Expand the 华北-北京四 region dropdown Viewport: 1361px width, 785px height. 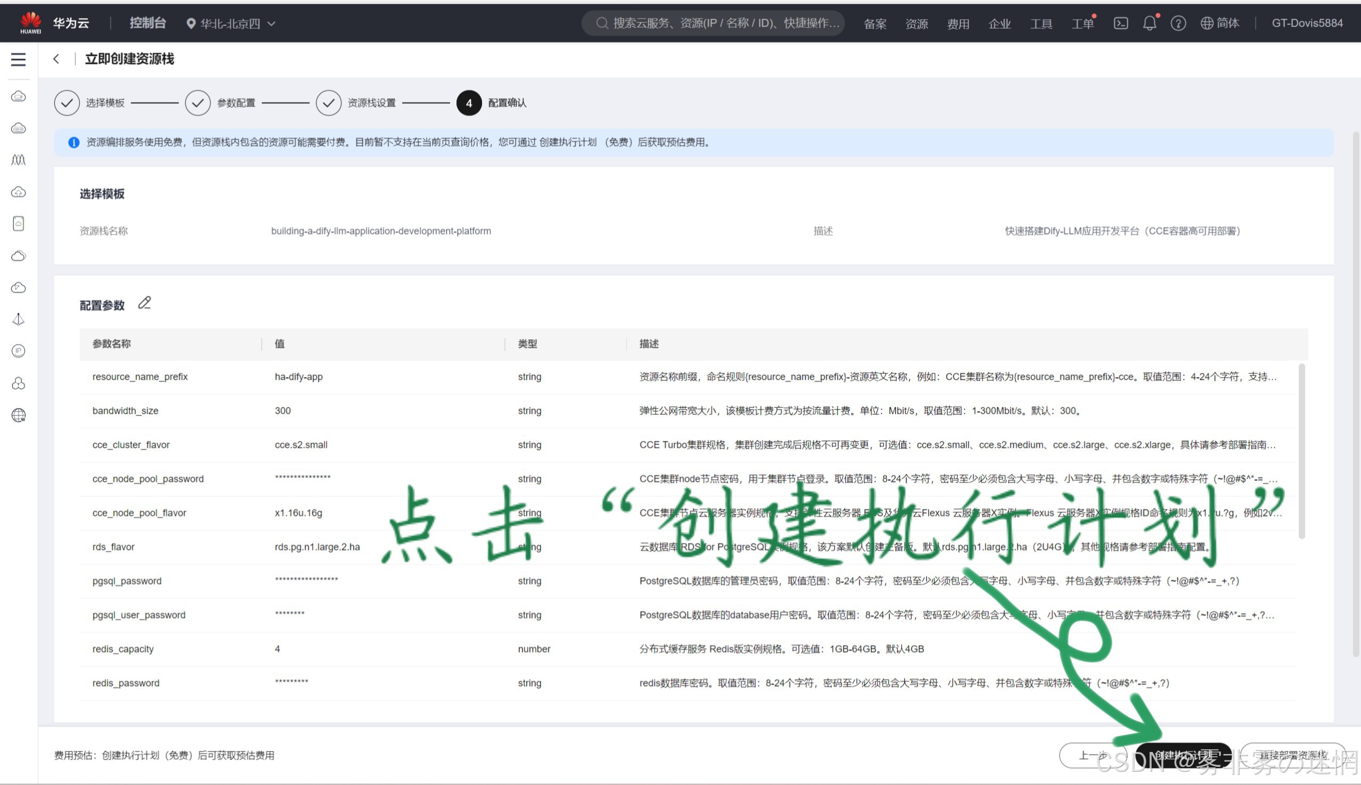[x=231, y=24]
